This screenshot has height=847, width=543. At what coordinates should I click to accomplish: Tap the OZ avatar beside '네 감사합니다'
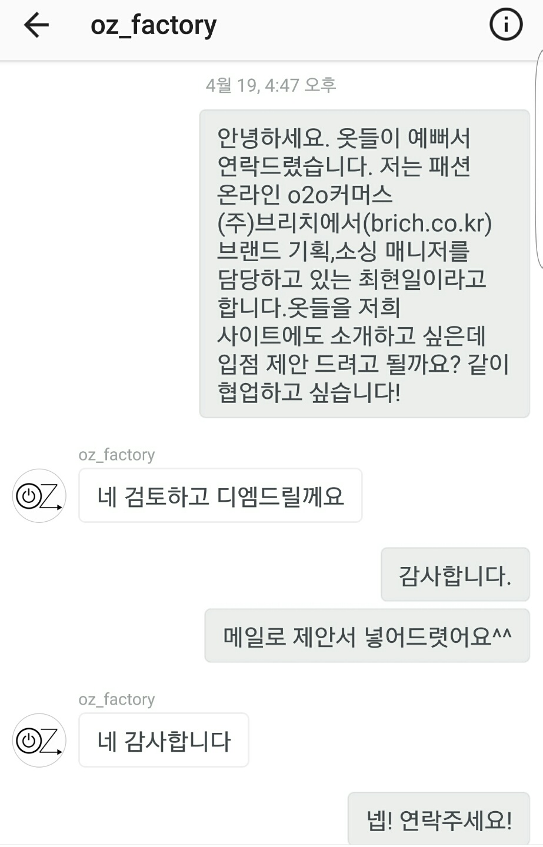[39, 740]
